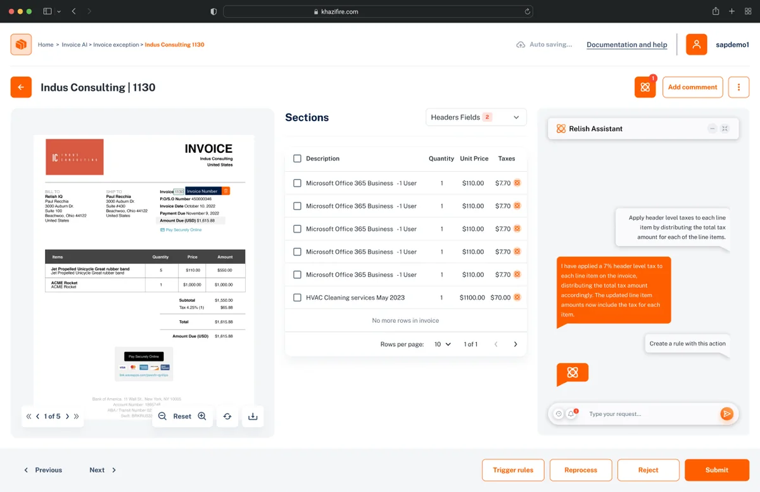Reject the invoice

[x=649, y=470]
